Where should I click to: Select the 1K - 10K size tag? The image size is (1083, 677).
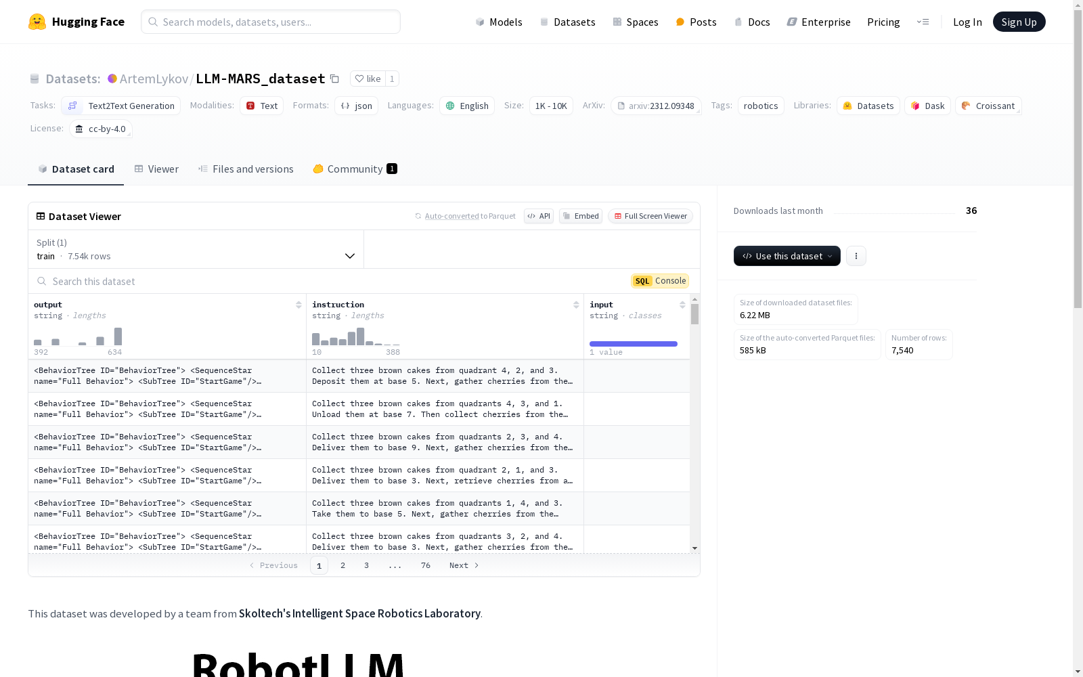click(x=551, y=106)
